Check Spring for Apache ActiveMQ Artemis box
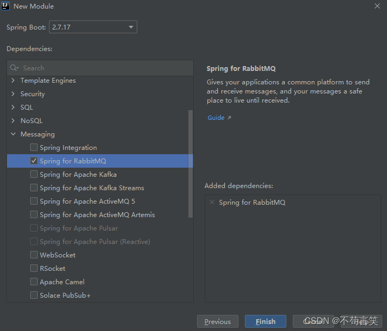Screen dimensions: 387x331 coord(34,214)
